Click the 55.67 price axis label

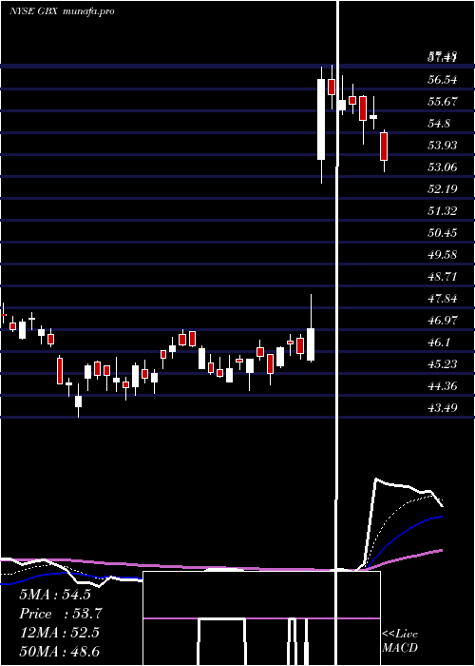coord(443,102)
